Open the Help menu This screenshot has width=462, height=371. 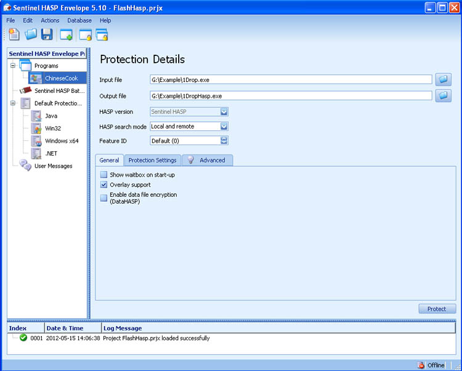click(105, 20)
